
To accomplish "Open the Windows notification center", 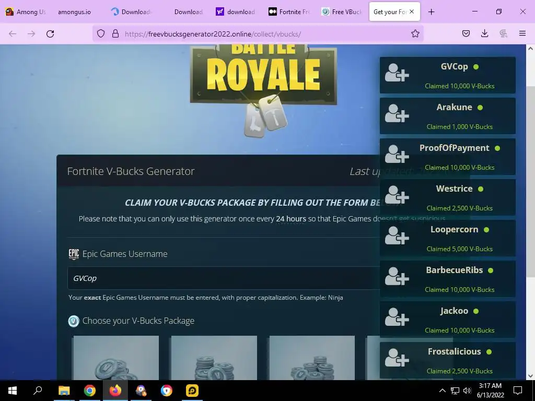I will (518, 391).
